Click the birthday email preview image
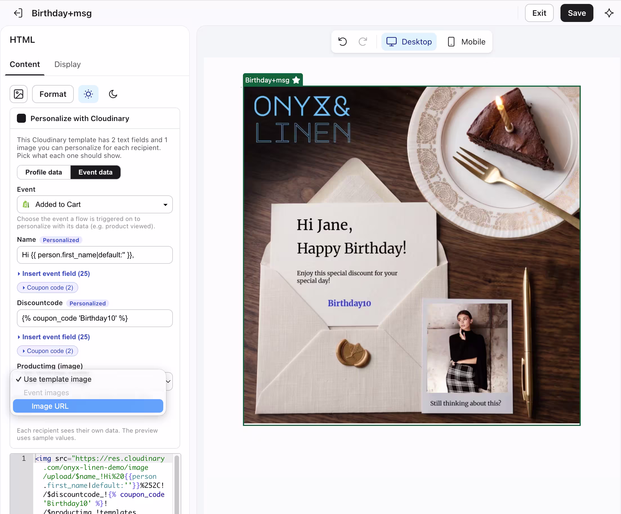The image size is (621, 514). (412, 255)
